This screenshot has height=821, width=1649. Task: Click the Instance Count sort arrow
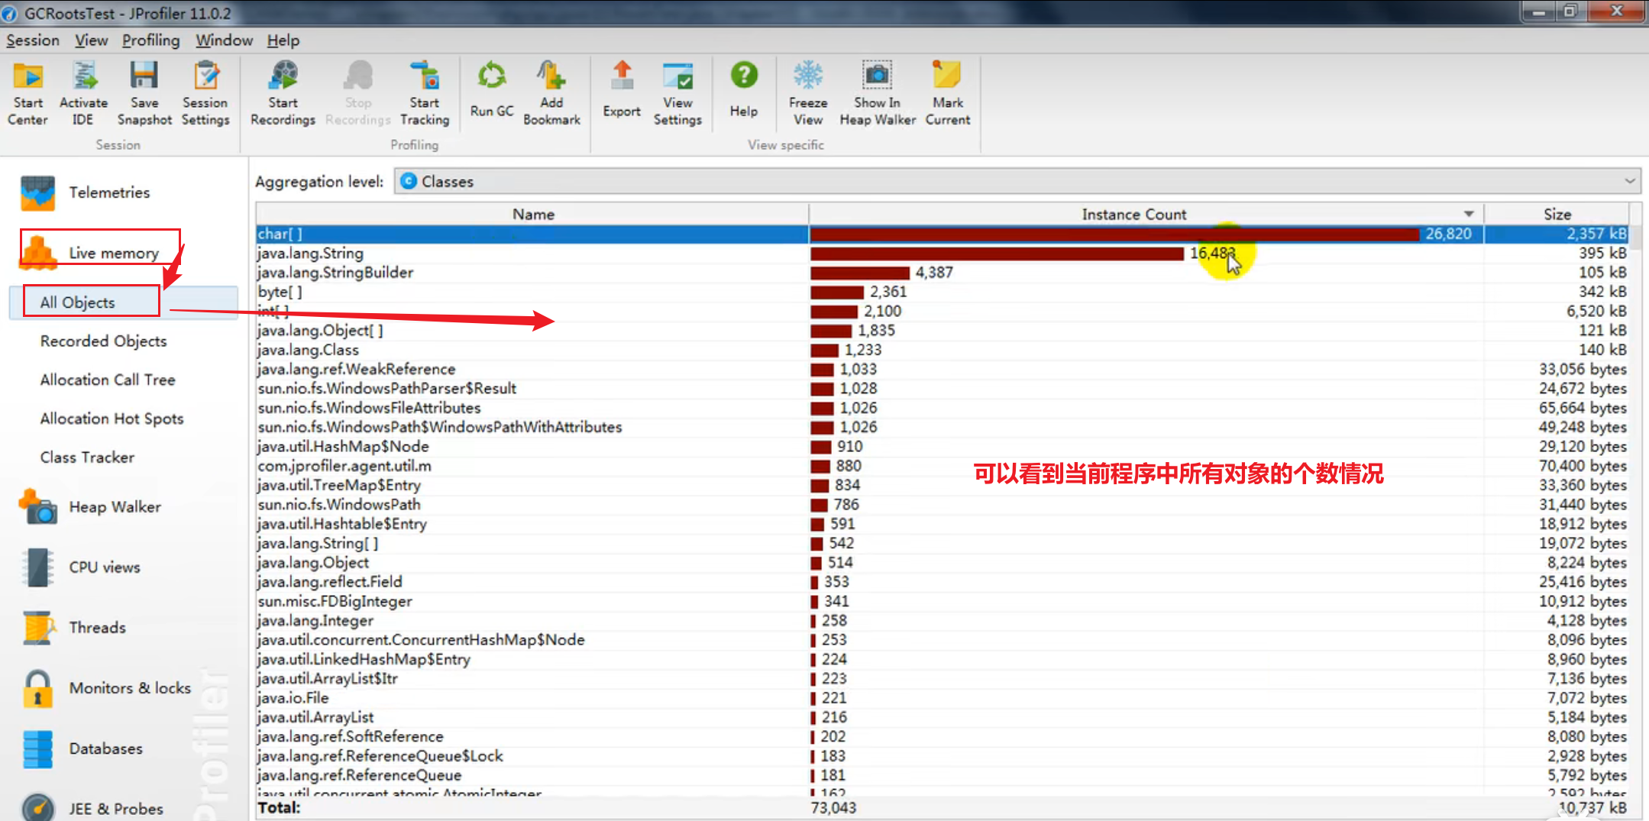pos(1468,215)
